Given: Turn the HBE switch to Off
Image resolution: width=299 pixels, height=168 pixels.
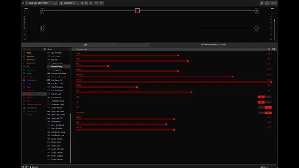Looking at the screenshot, I should pyautogui.click(x=261, y=97).
